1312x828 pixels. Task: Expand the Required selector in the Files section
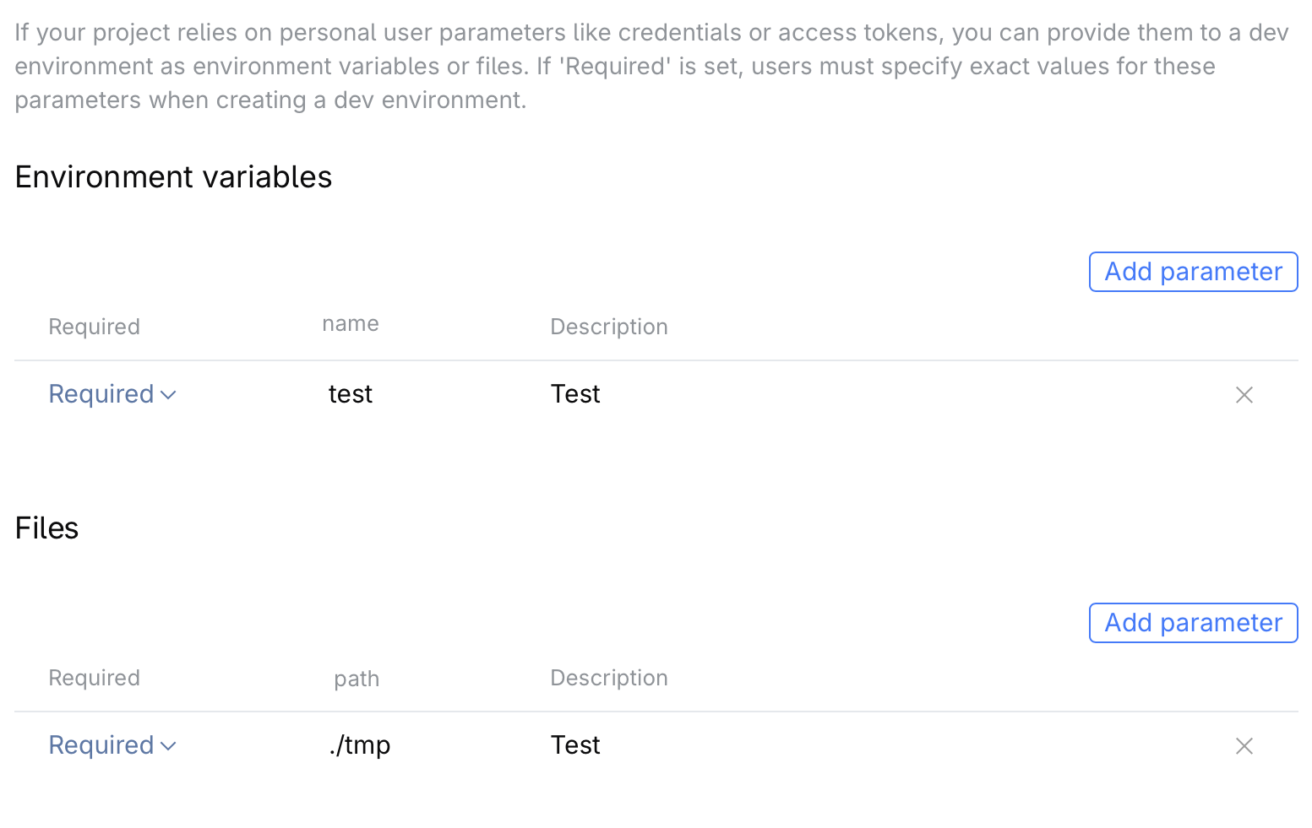click(112, 745)
